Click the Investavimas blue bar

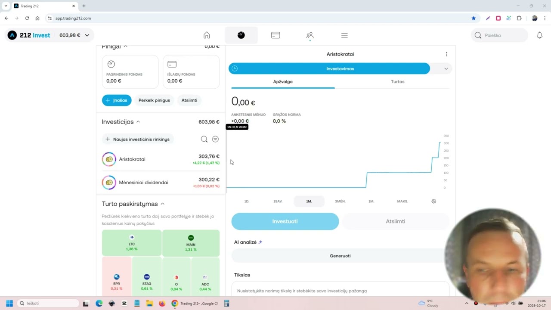[329, 68]
